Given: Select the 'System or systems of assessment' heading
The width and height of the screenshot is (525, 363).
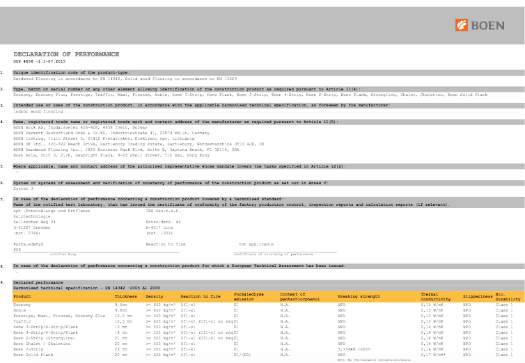Looking at the screenshot, I should point(171,183).
